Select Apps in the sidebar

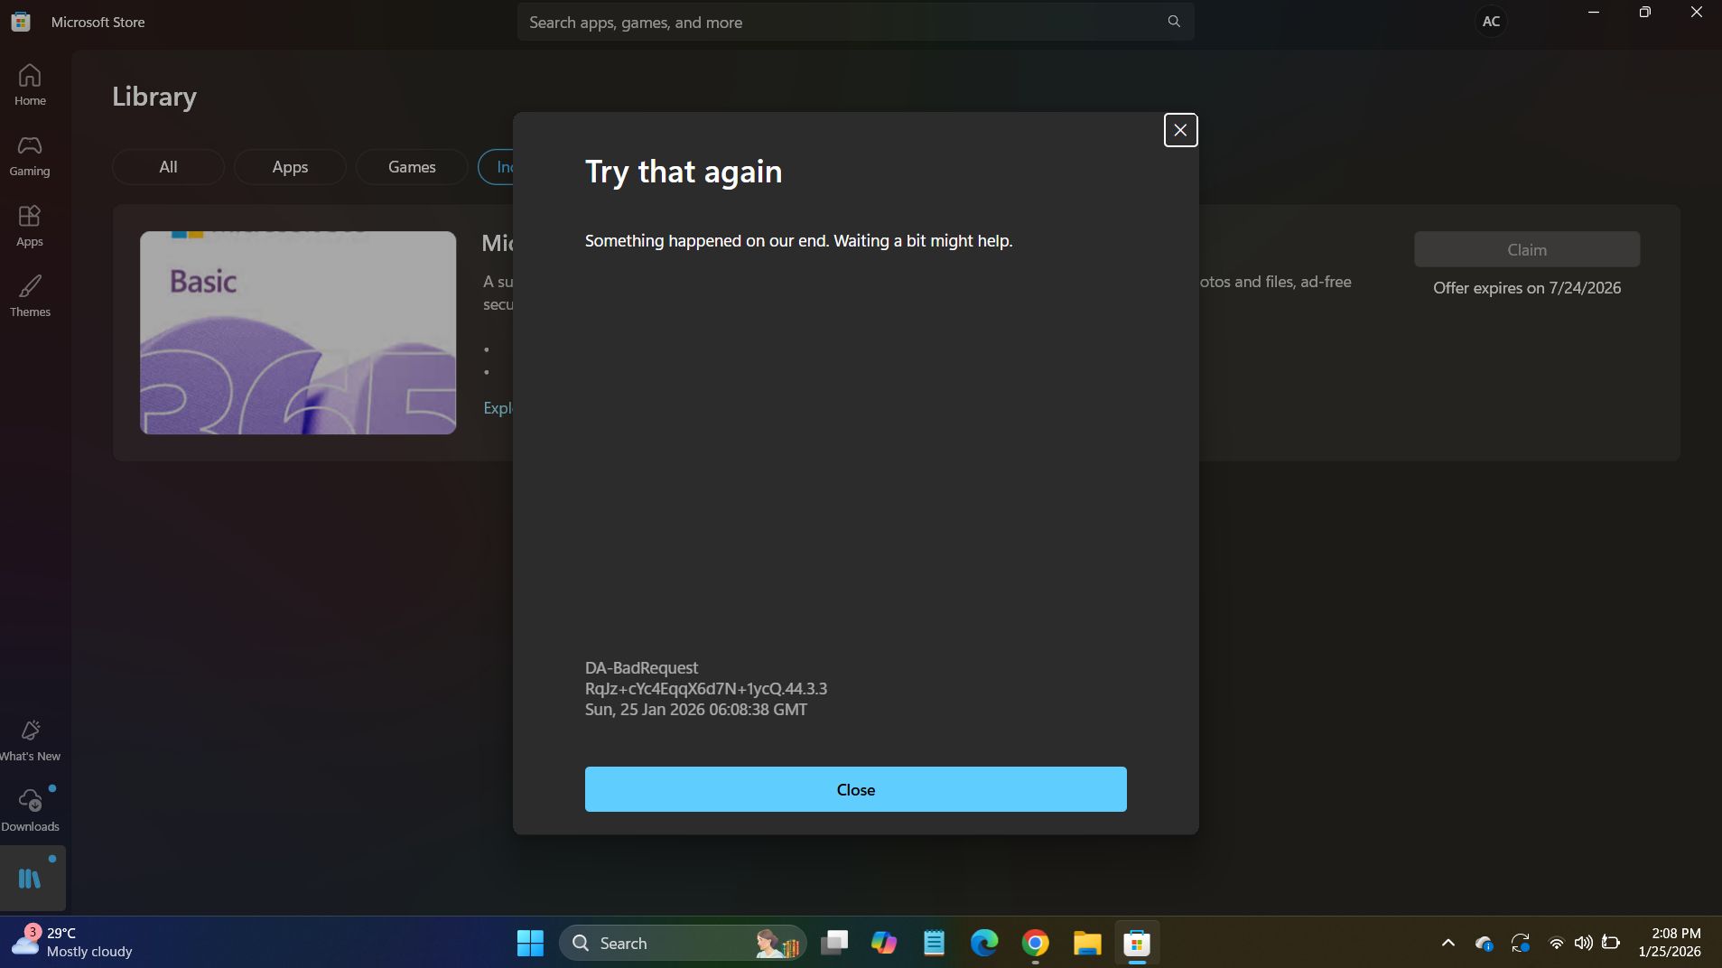coord(30,227)
